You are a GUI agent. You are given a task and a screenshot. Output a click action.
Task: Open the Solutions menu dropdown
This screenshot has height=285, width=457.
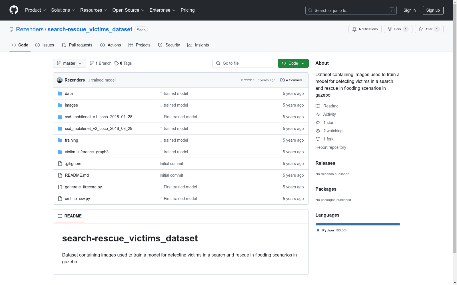click(x=63, y=10)
